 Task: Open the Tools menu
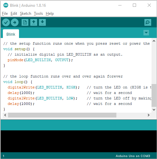[38, 14]
